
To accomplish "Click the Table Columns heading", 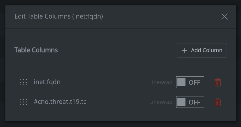I will pyautogui.click(x=36, y=50).
